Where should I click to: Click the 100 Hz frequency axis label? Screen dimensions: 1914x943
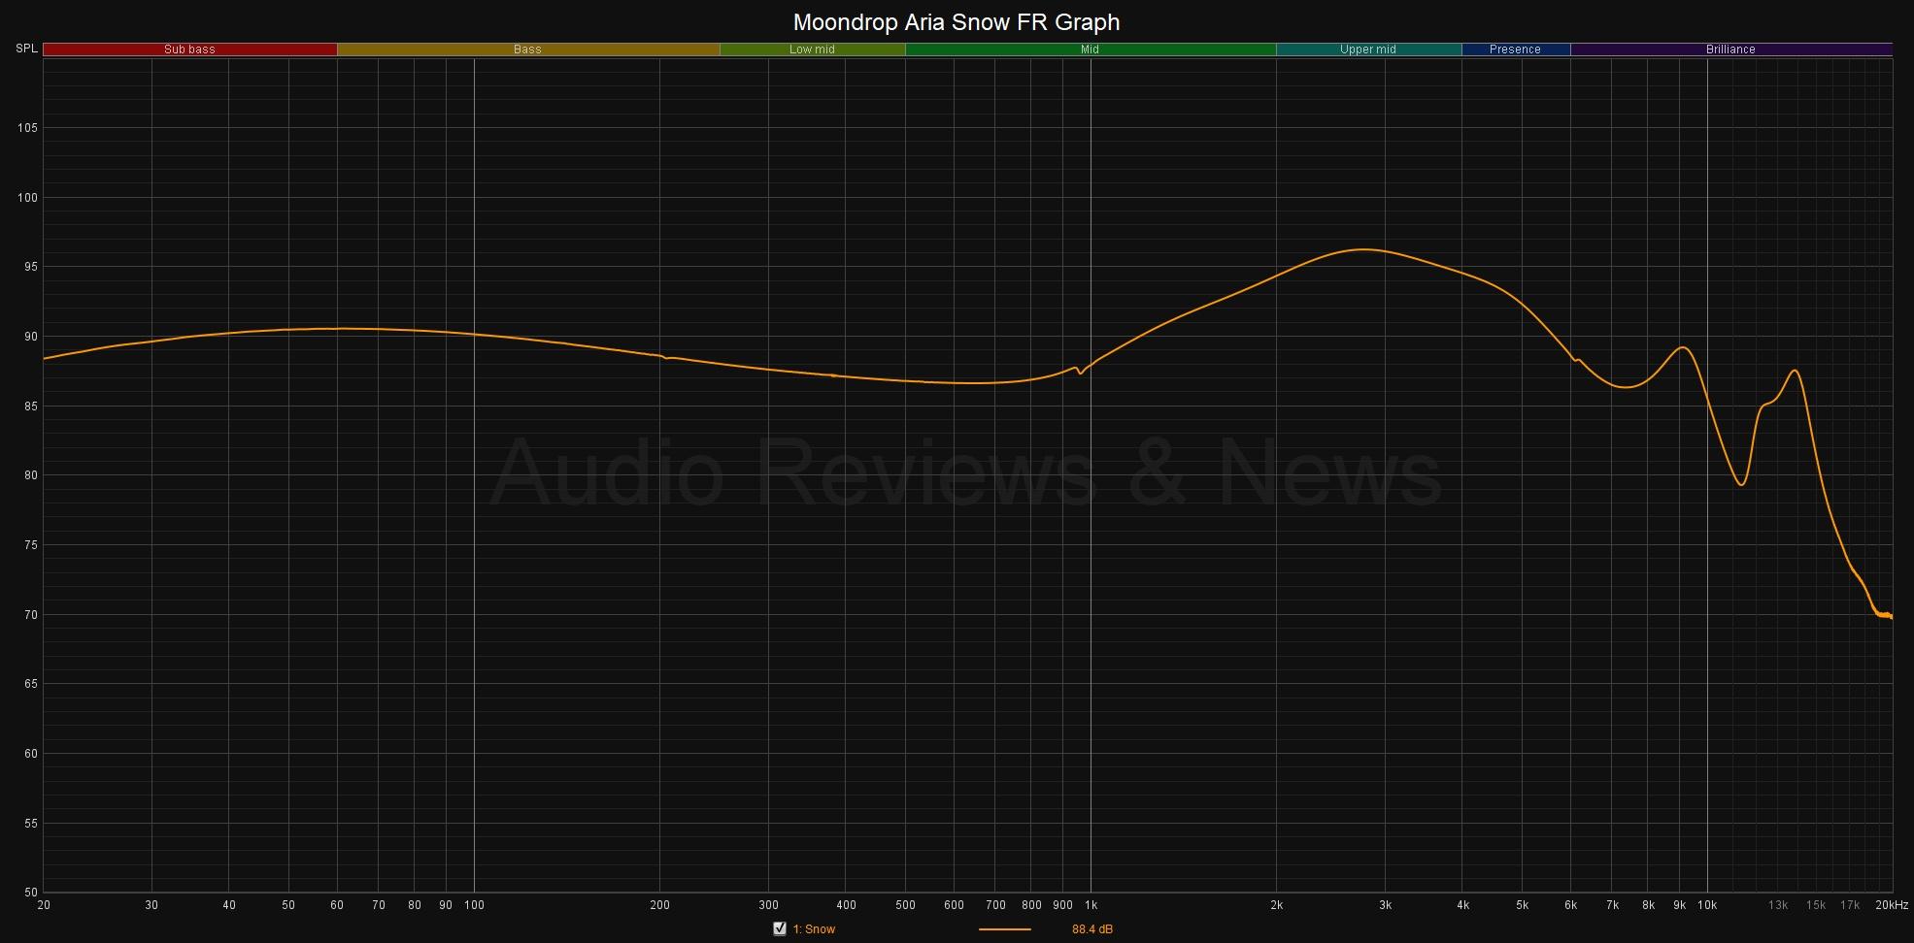coord(474,905)
